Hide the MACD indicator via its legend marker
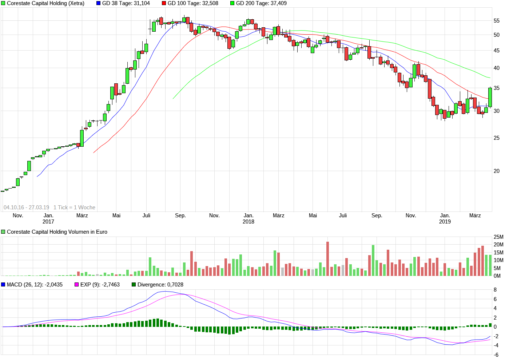This screenshot has width=513, height=360. pos(3,285)
